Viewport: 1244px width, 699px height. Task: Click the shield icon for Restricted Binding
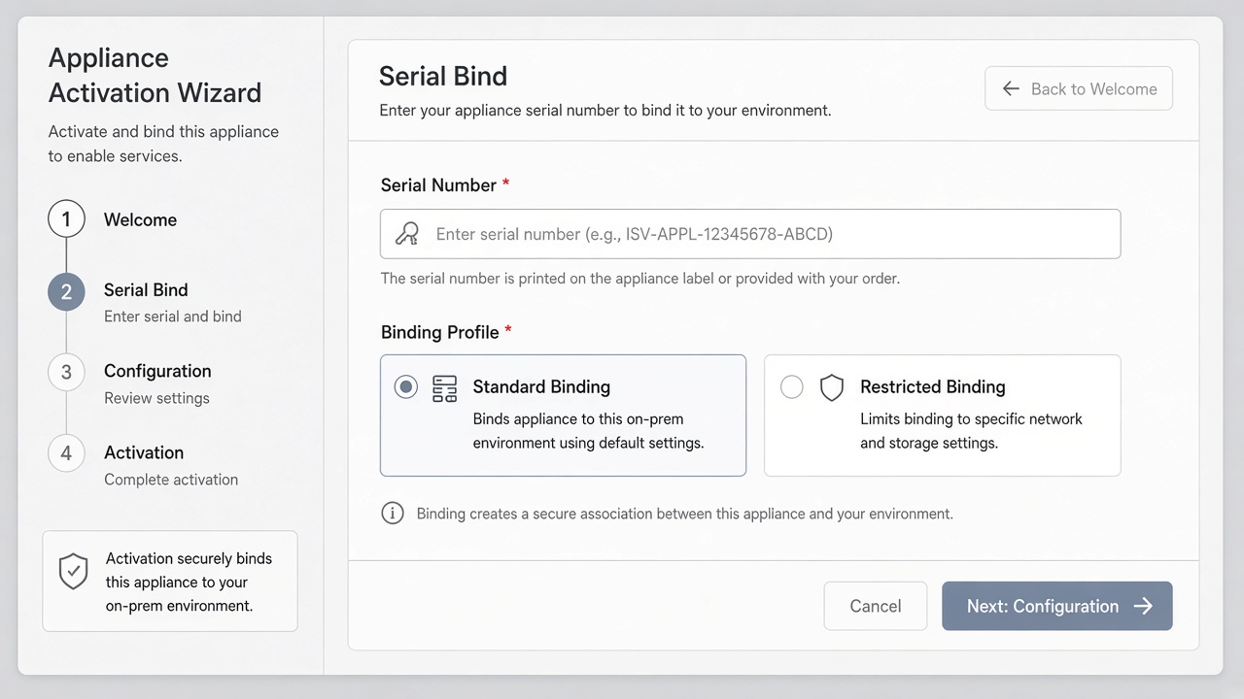tap(832, 387)
